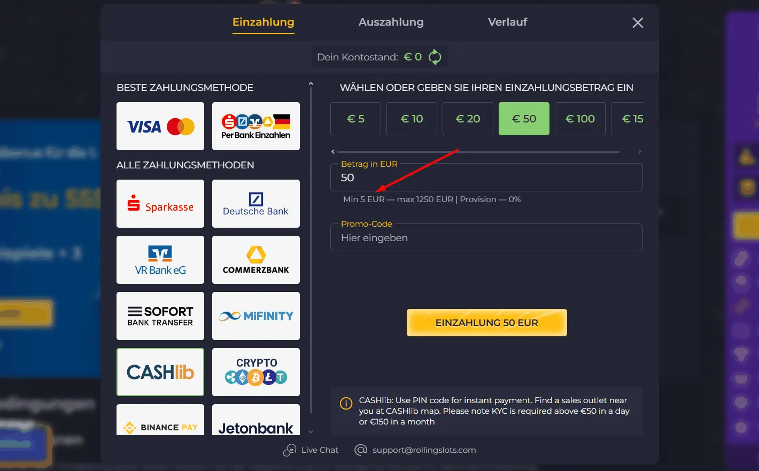Screen dimensions: 759x471
Task: Select Deutsche Bank payment method
Action: (256, 204)
